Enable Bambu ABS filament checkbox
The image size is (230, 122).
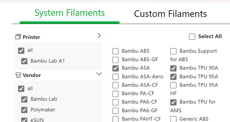click(x=115, y=51)
